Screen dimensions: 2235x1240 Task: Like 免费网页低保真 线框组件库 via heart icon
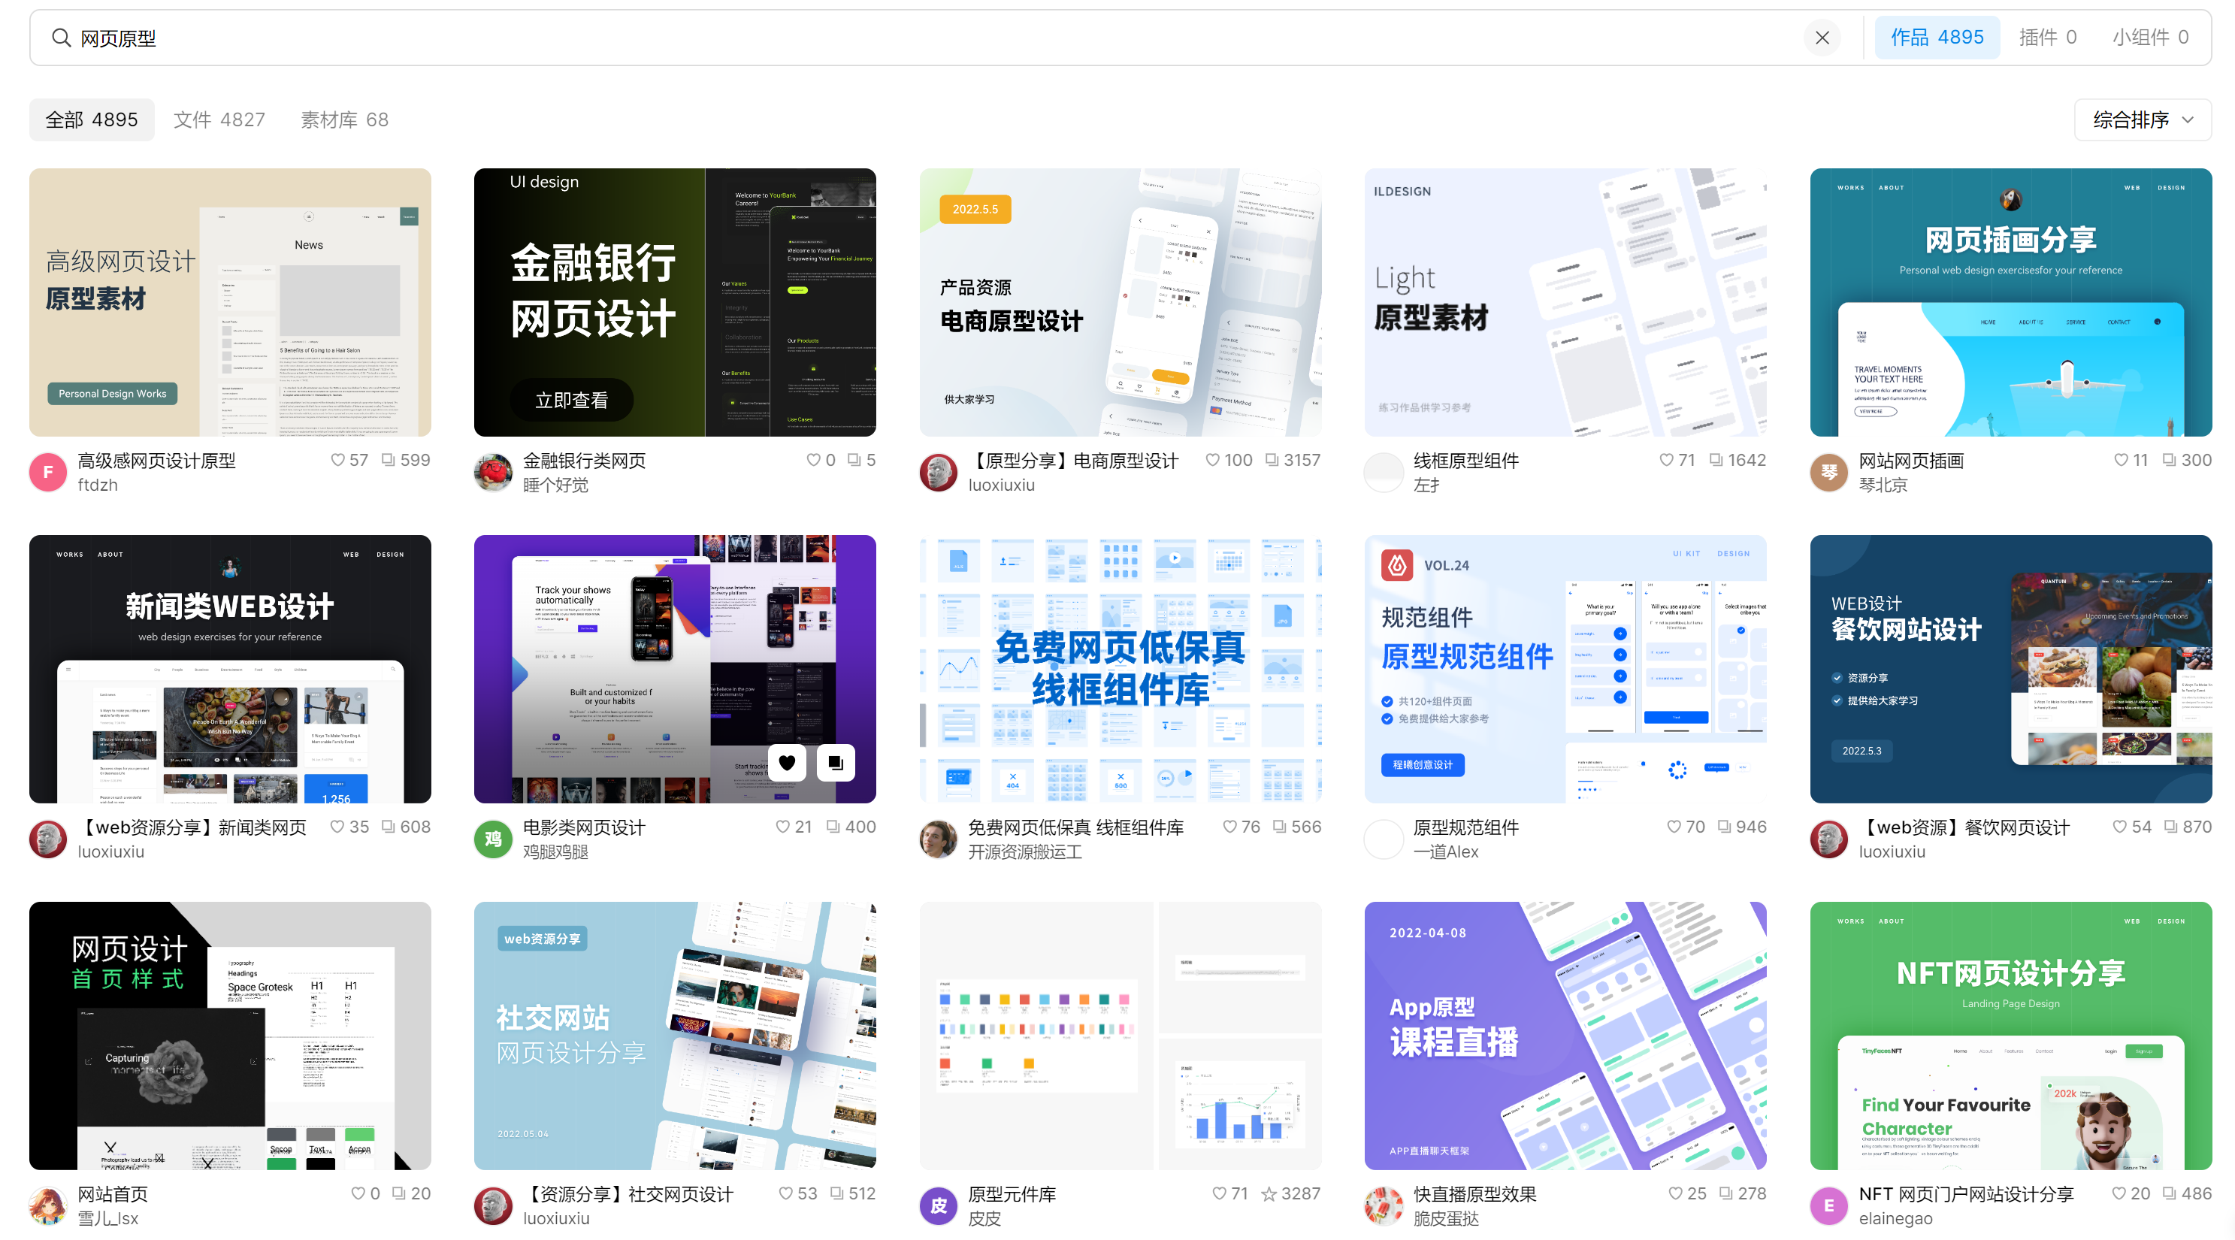point(1229,827)
